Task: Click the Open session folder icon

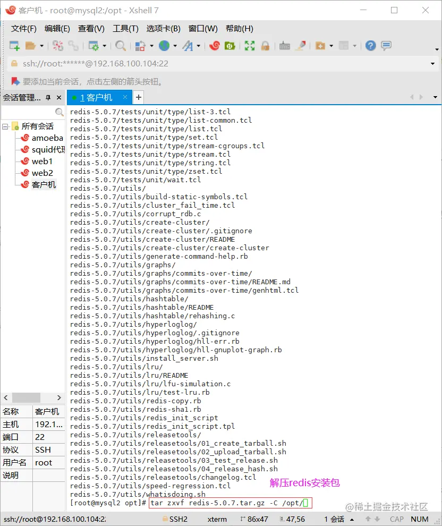Action: (x=30, y=46)
